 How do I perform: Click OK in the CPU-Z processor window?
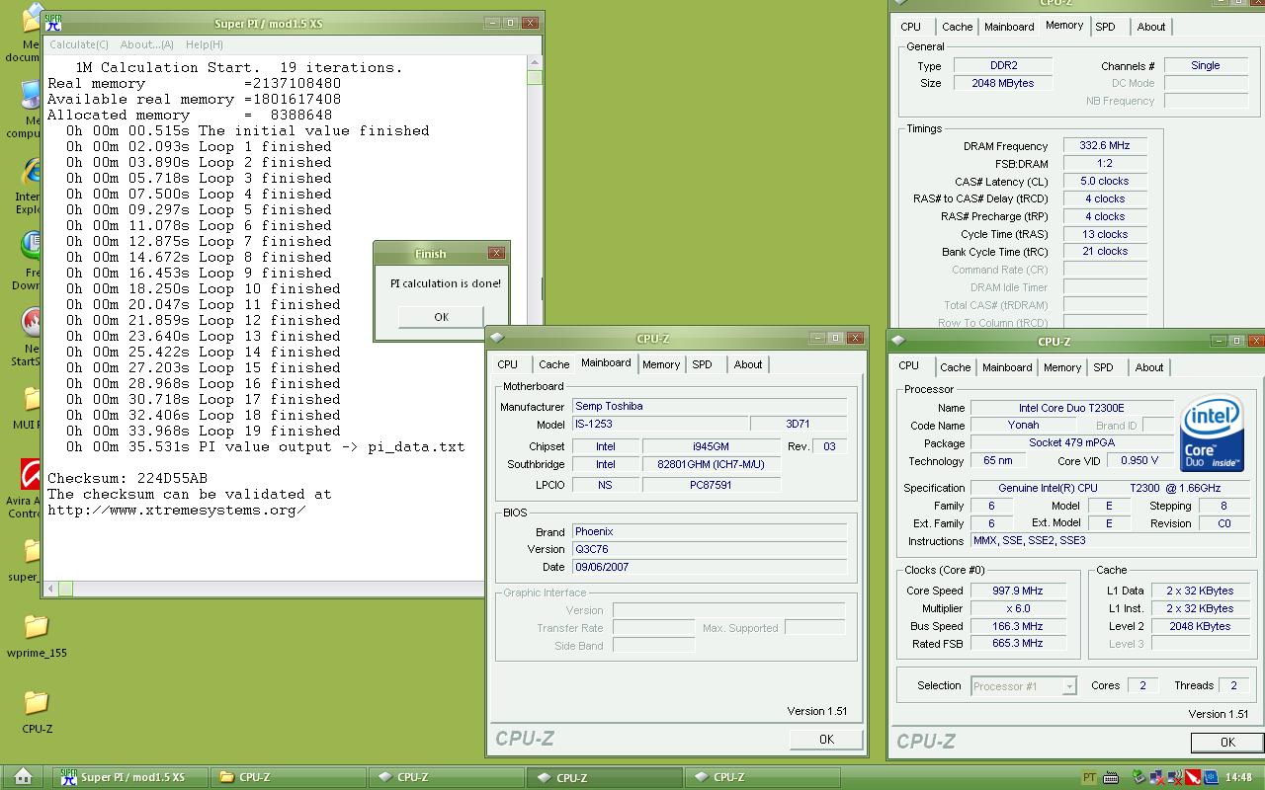[x=1227, y=742]
